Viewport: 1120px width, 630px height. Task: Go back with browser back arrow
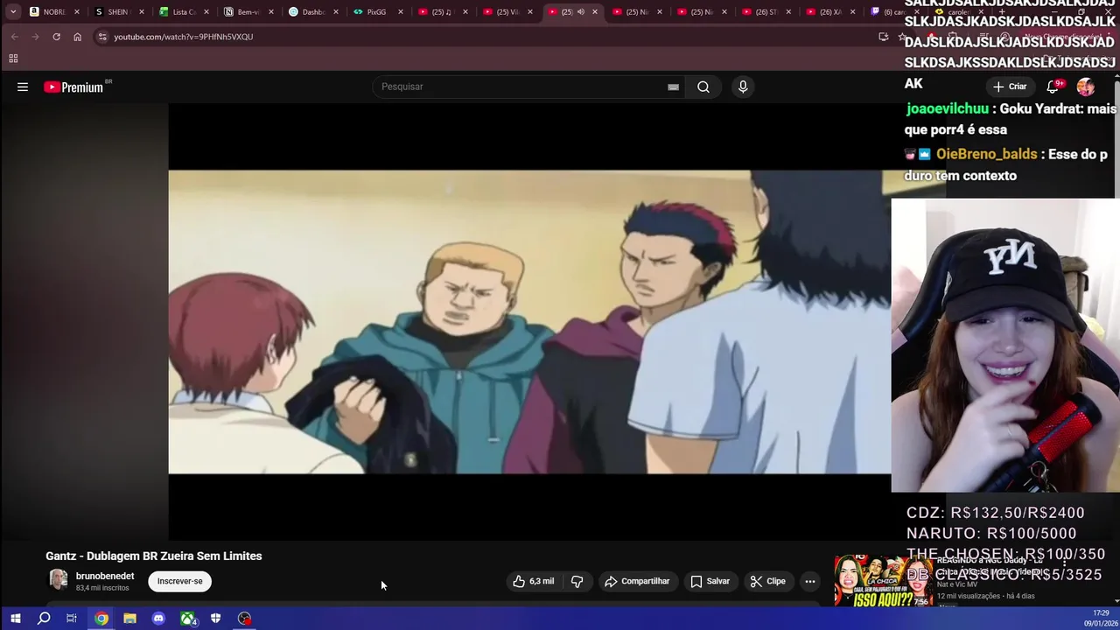pos(14,37)
